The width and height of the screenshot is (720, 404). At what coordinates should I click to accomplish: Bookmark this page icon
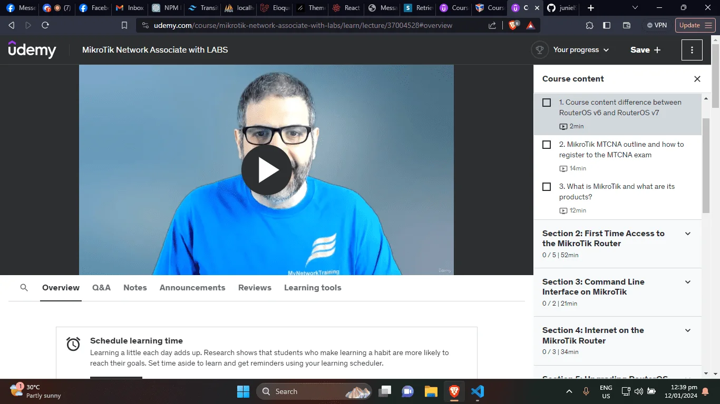click(124, 25)
